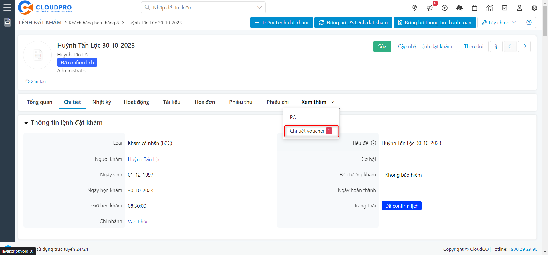Expand the search box dropdown arrow

(x=259, y=7)
